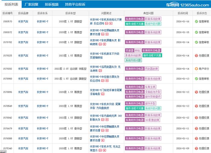This screenshot has height=153, width=211.
Task: Switch to the 投诉视频 tab
Action: 52,5
